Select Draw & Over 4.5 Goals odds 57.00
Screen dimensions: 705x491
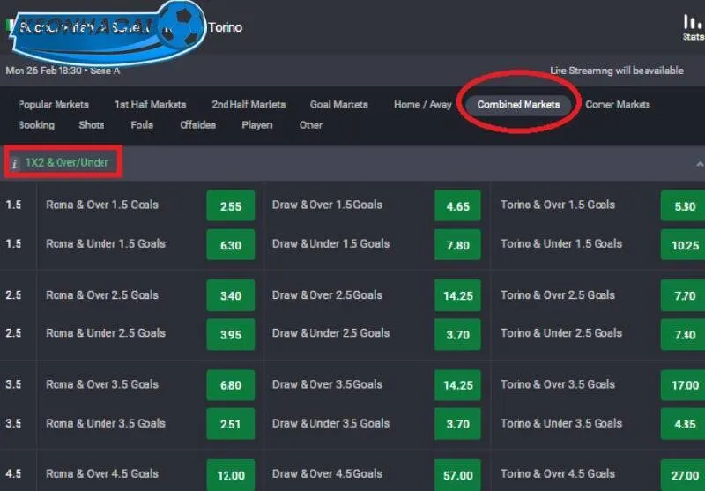pos(457,475)
